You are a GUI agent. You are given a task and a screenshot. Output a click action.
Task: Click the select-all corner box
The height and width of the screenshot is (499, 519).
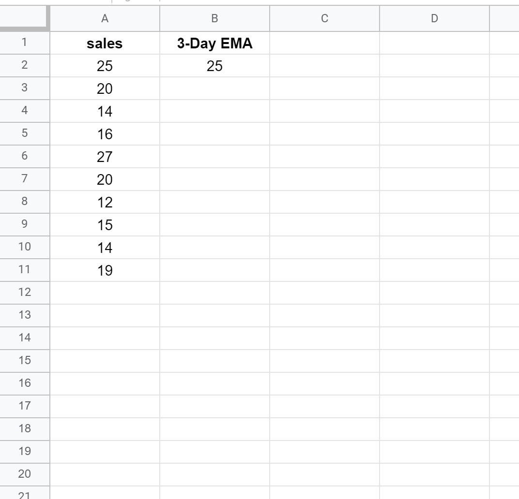click(24, 19)
